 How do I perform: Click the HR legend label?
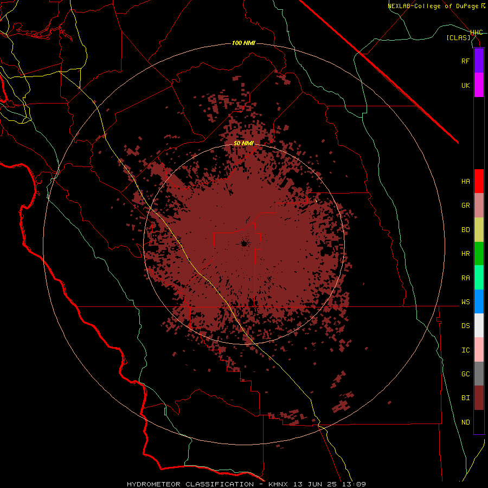tap(465, 254)
